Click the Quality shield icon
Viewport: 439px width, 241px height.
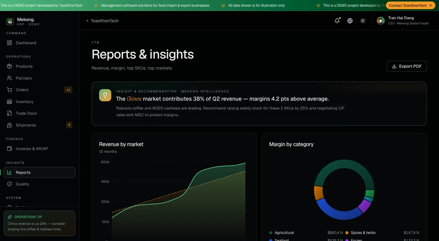(9, 184)
